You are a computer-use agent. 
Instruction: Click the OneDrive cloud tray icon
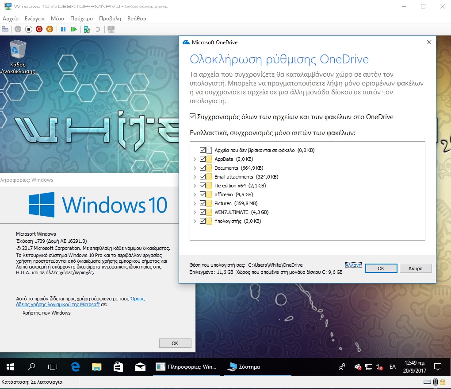358,367
